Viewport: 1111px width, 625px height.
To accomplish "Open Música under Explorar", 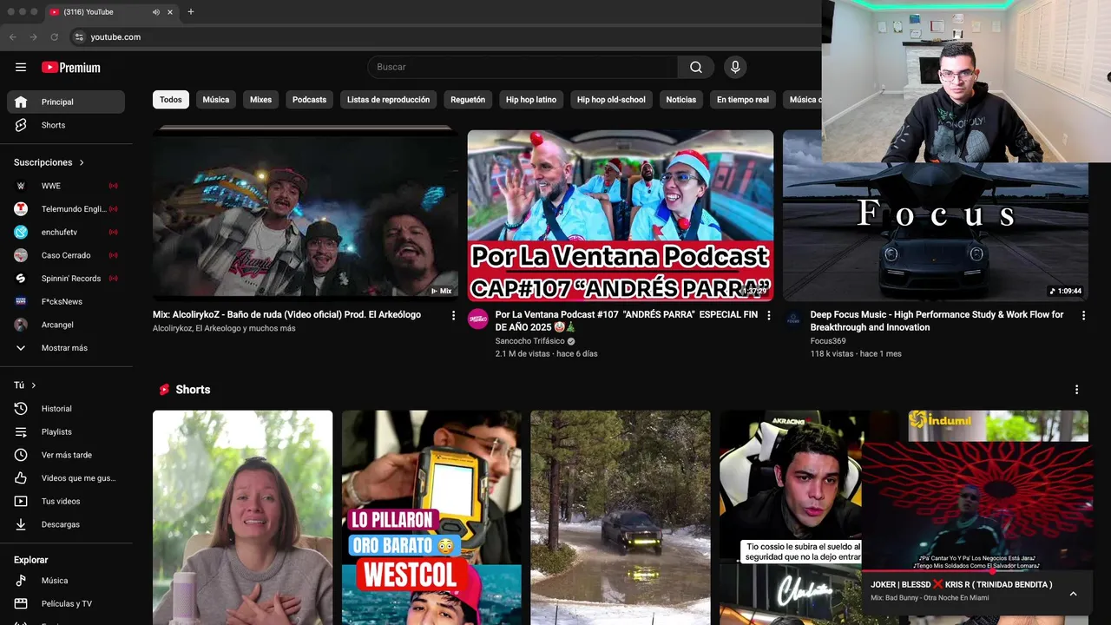I will [x=66, y=581].
